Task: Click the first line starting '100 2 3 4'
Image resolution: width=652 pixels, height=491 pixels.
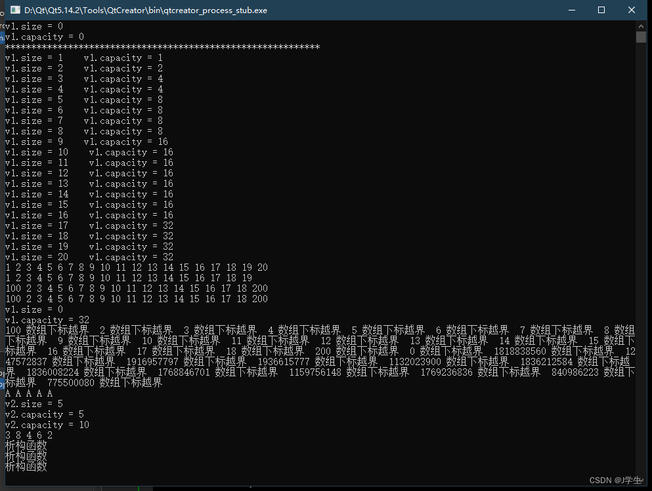Action: 137,288
